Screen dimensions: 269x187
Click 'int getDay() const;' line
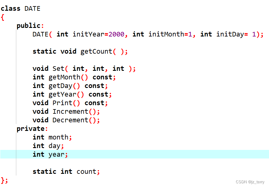(x=70, y=86)
